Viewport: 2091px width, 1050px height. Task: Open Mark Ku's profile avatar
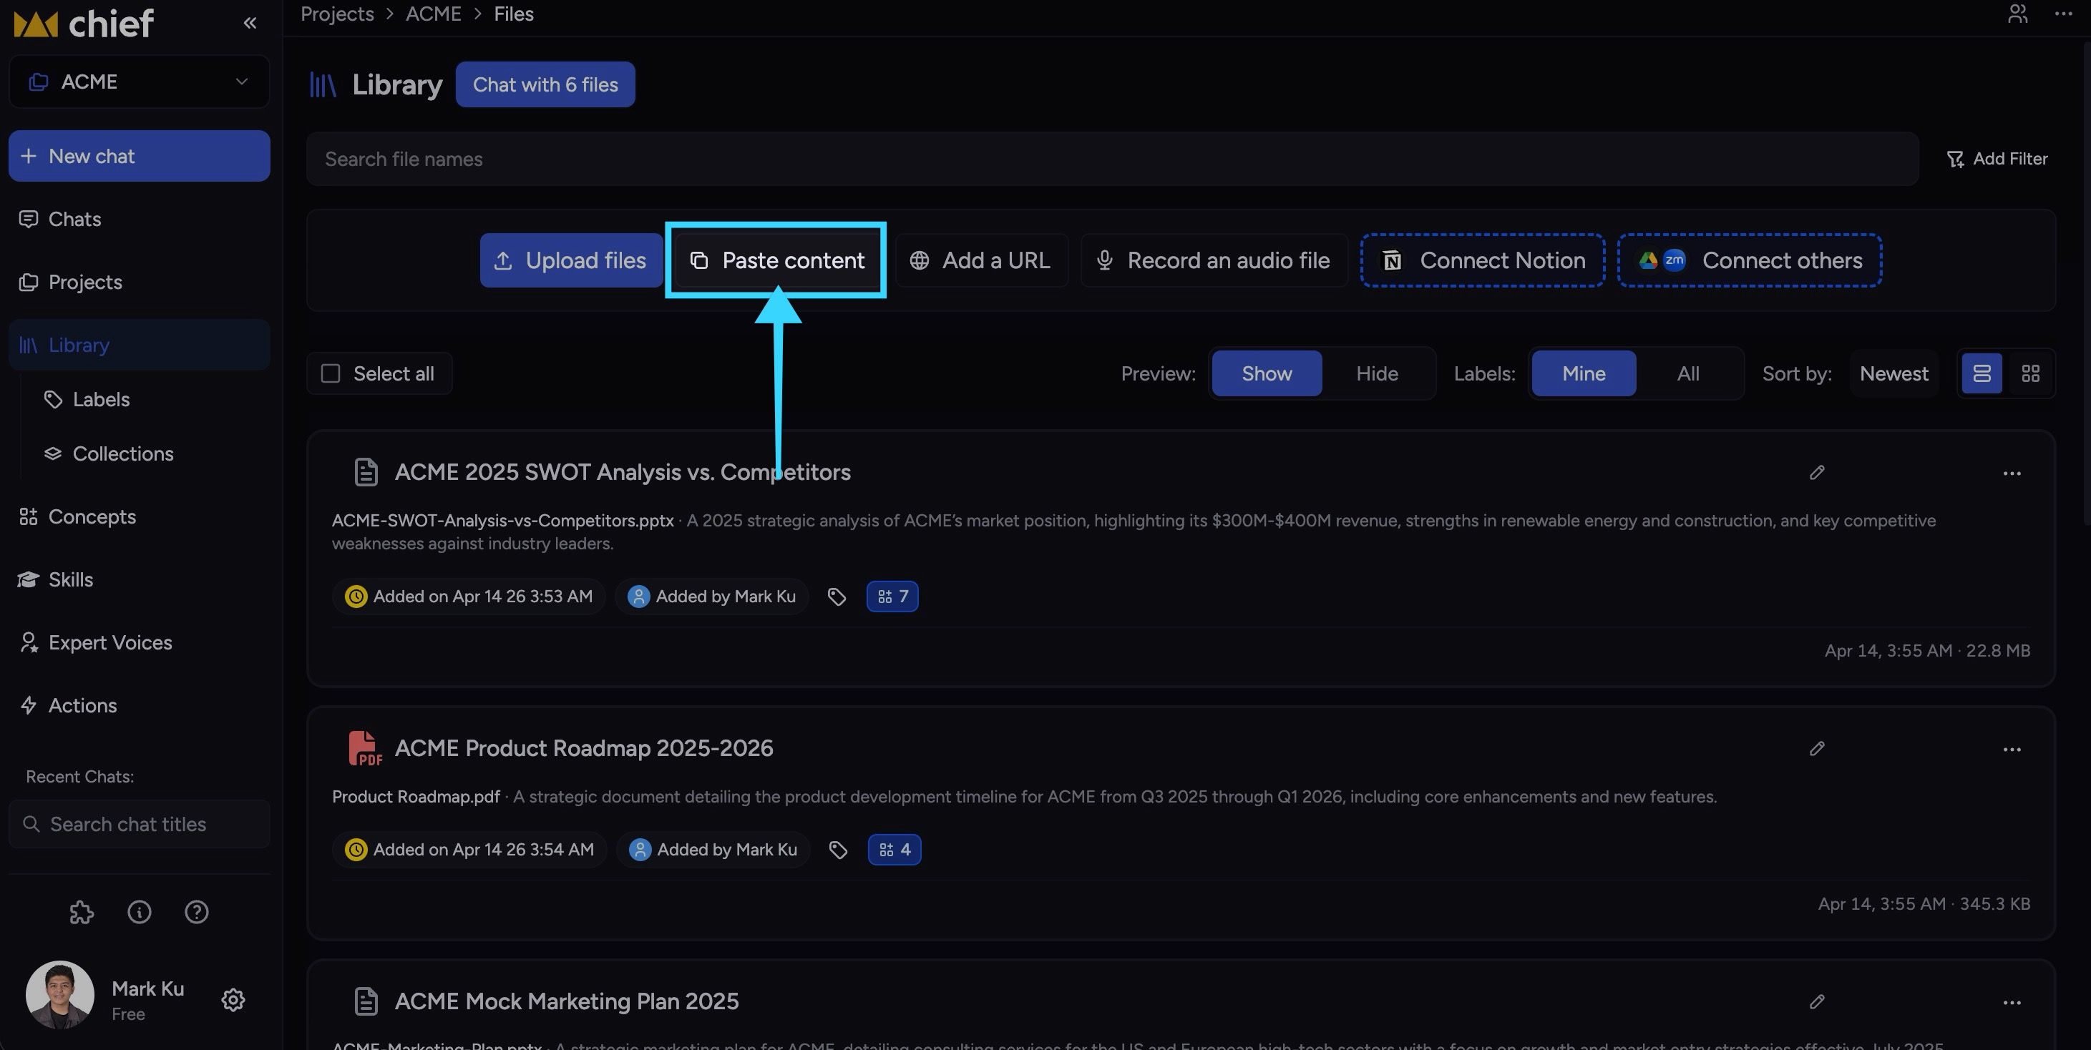tap(60, 995)
